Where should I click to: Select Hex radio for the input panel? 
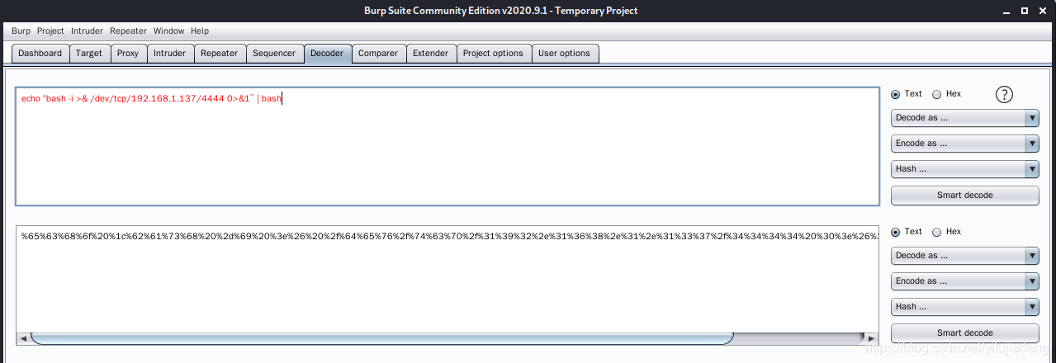coord(936,94)
